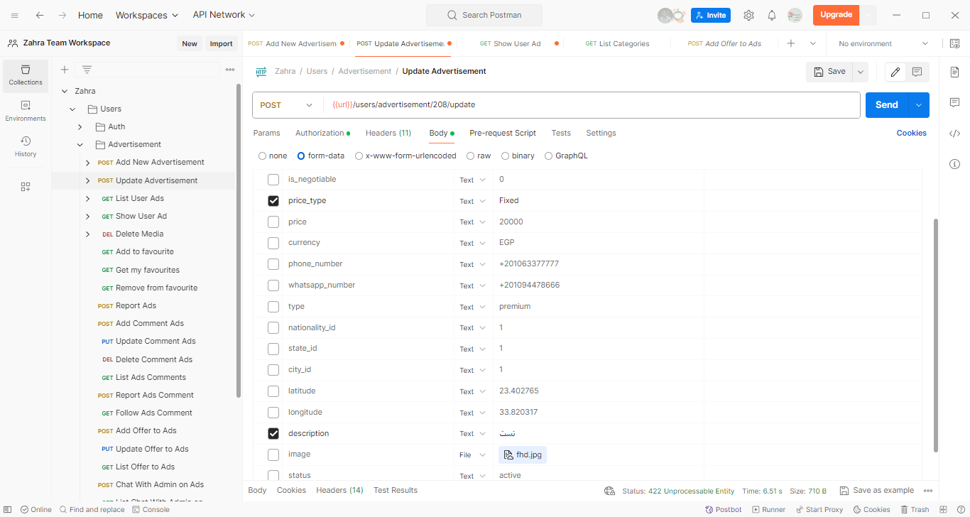This screenshot has height=517, width=970.
Task: Click the plus icon to create collection
Action: pos(65,70)
